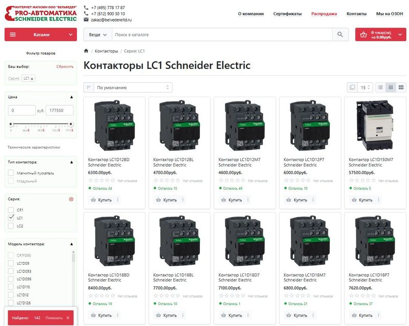Click Показать in the found results popup

point(54,318)
